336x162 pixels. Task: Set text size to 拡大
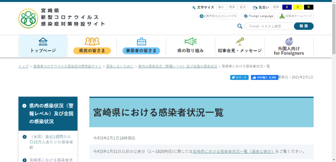point(243,7)
